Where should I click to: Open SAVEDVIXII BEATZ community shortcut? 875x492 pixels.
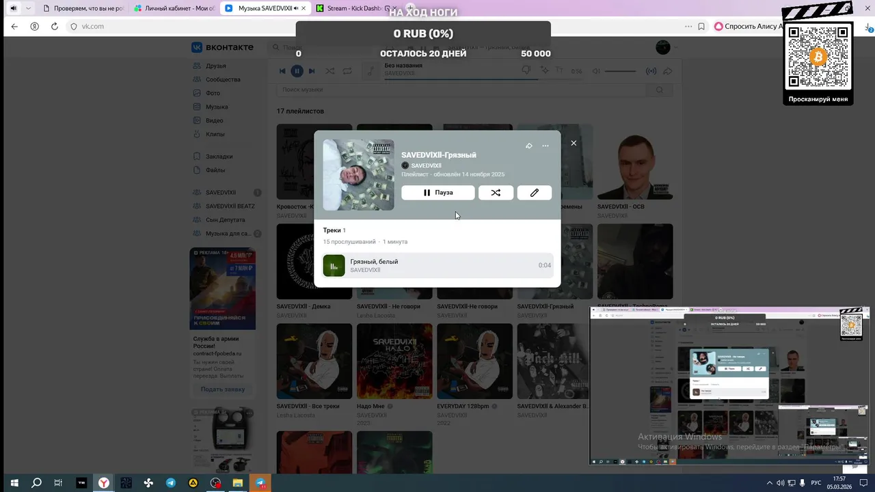point(230,206)
